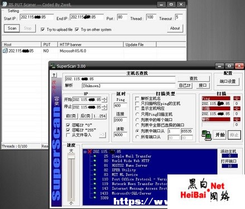Image resolution: width=245 pixels, height=209 pixels.
Task: Click the stop IP spinner arrows in SuperScan
Action: pyautogui.click(x=104, y=107)
